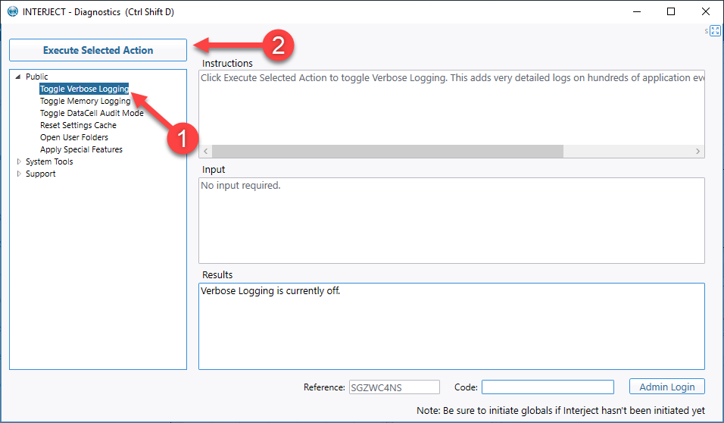Image resolution: width=724 pixels, height=423 pixels.
Task: Click Execute Selected Action button
Action: [x=98, y=50]
